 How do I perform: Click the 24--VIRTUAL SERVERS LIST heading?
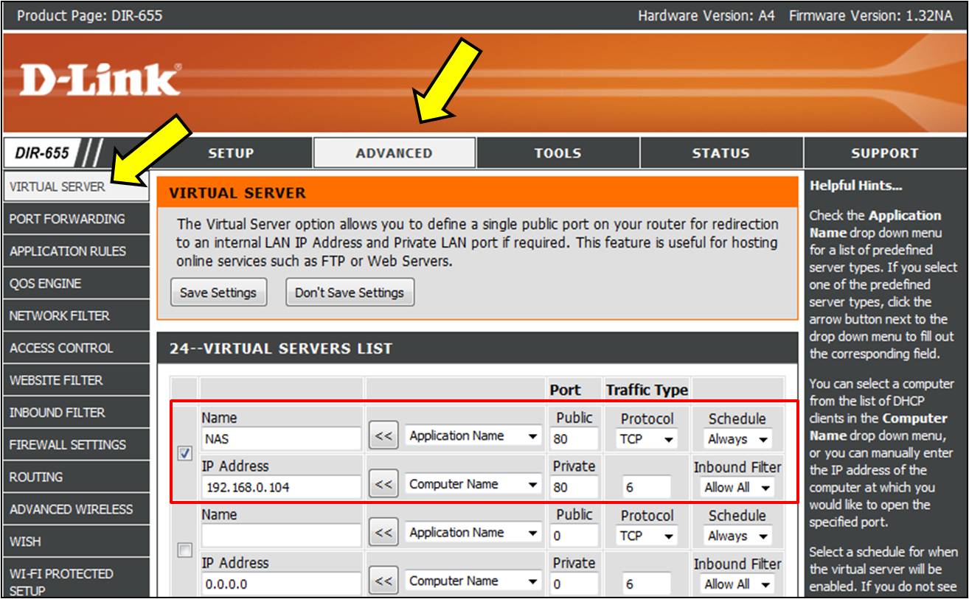pyautogui.click(x=281, y=348)
